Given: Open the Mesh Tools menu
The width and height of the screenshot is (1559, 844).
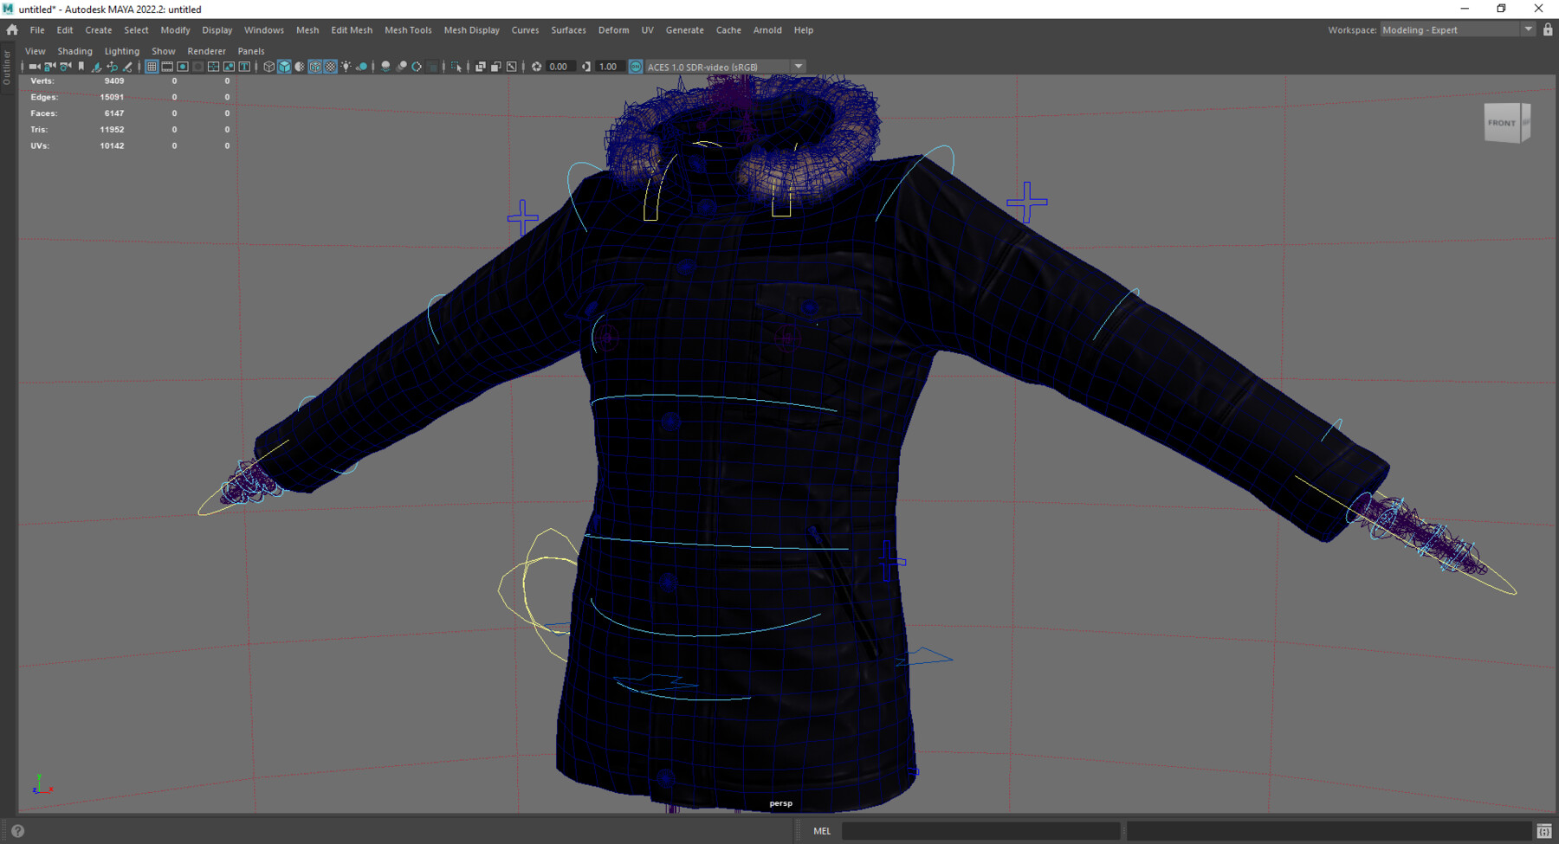Looking at the screenshot, I should coord(408,29).
